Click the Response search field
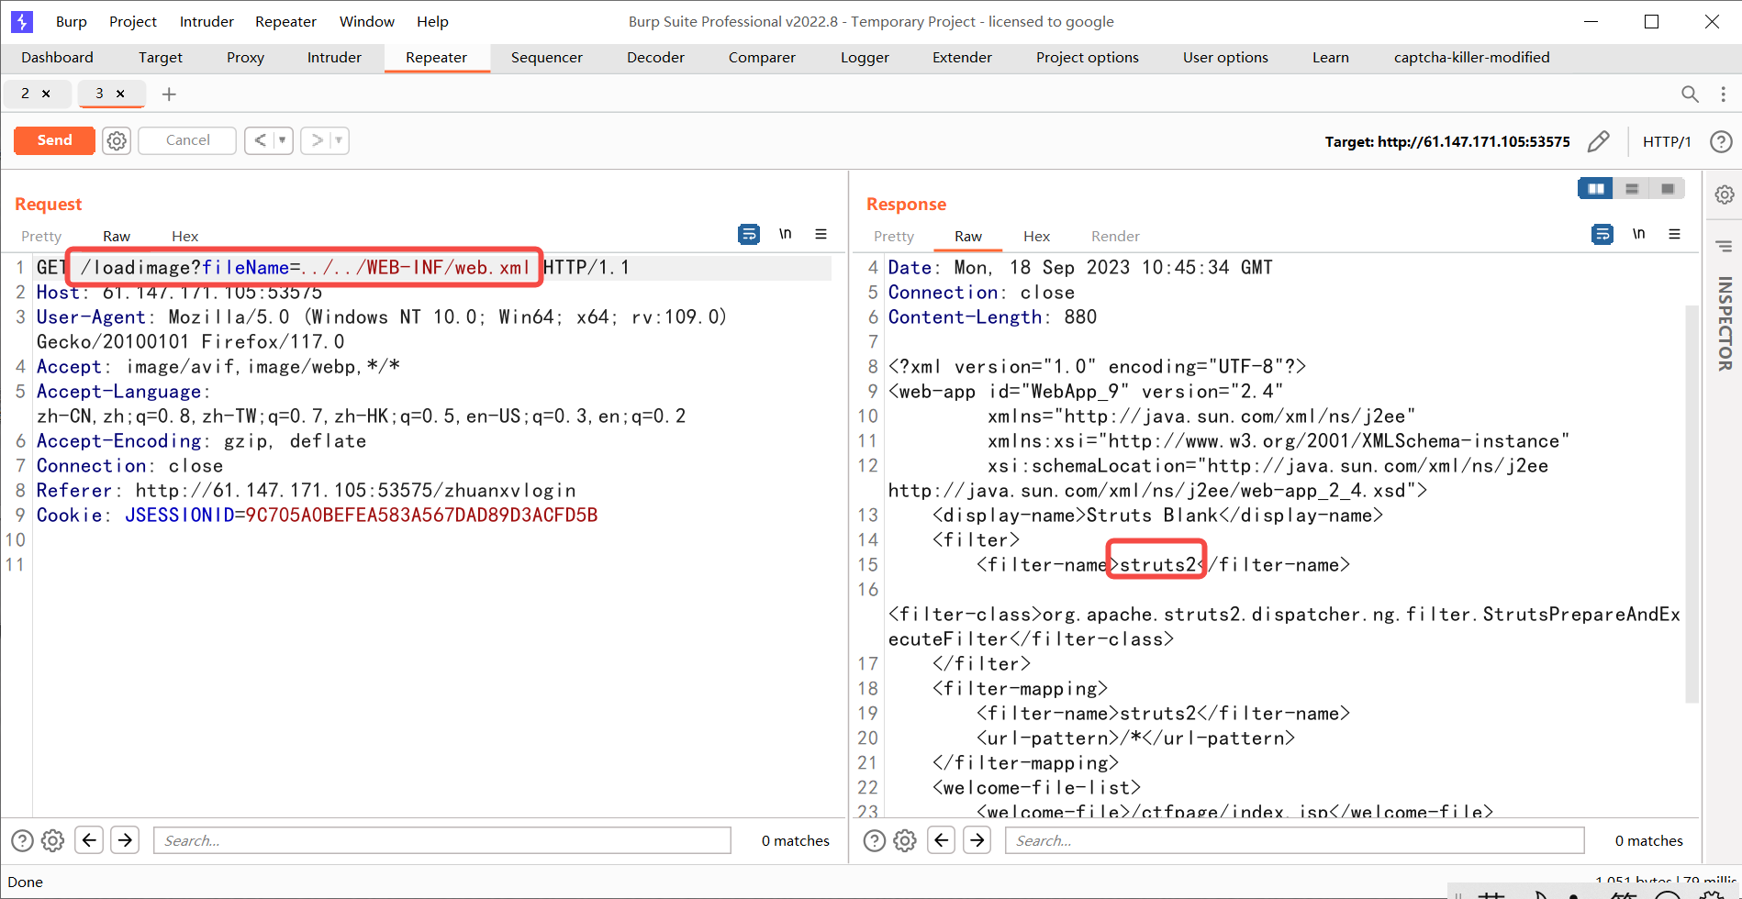Viewport: 1742px width, 899px height. click(x=1295, y=840)
